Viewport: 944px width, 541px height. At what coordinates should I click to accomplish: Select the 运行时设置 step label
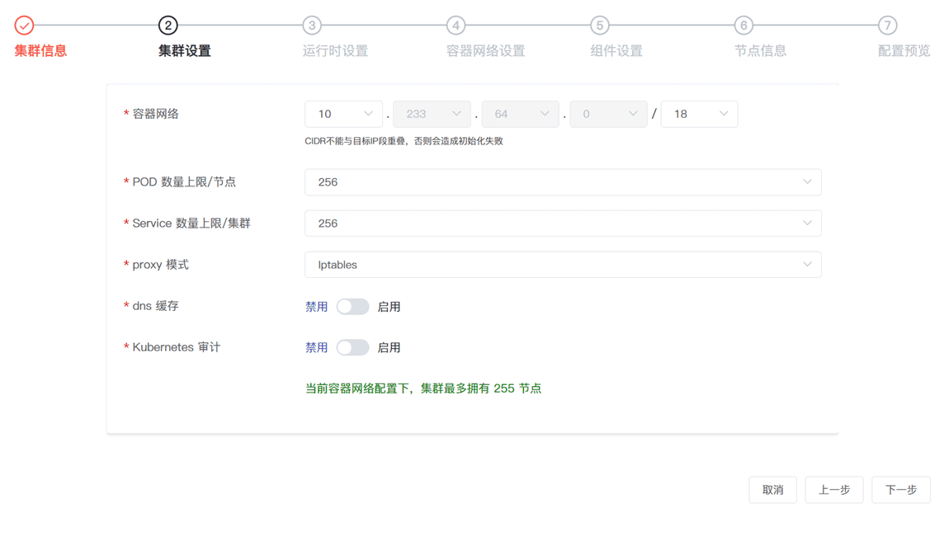pyautogui.click(x=335, y=50)
